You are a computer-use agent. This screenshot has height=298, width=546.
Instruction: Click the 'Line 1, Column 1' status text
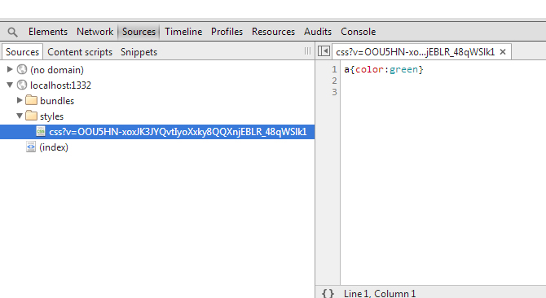[x=380, y=293]
